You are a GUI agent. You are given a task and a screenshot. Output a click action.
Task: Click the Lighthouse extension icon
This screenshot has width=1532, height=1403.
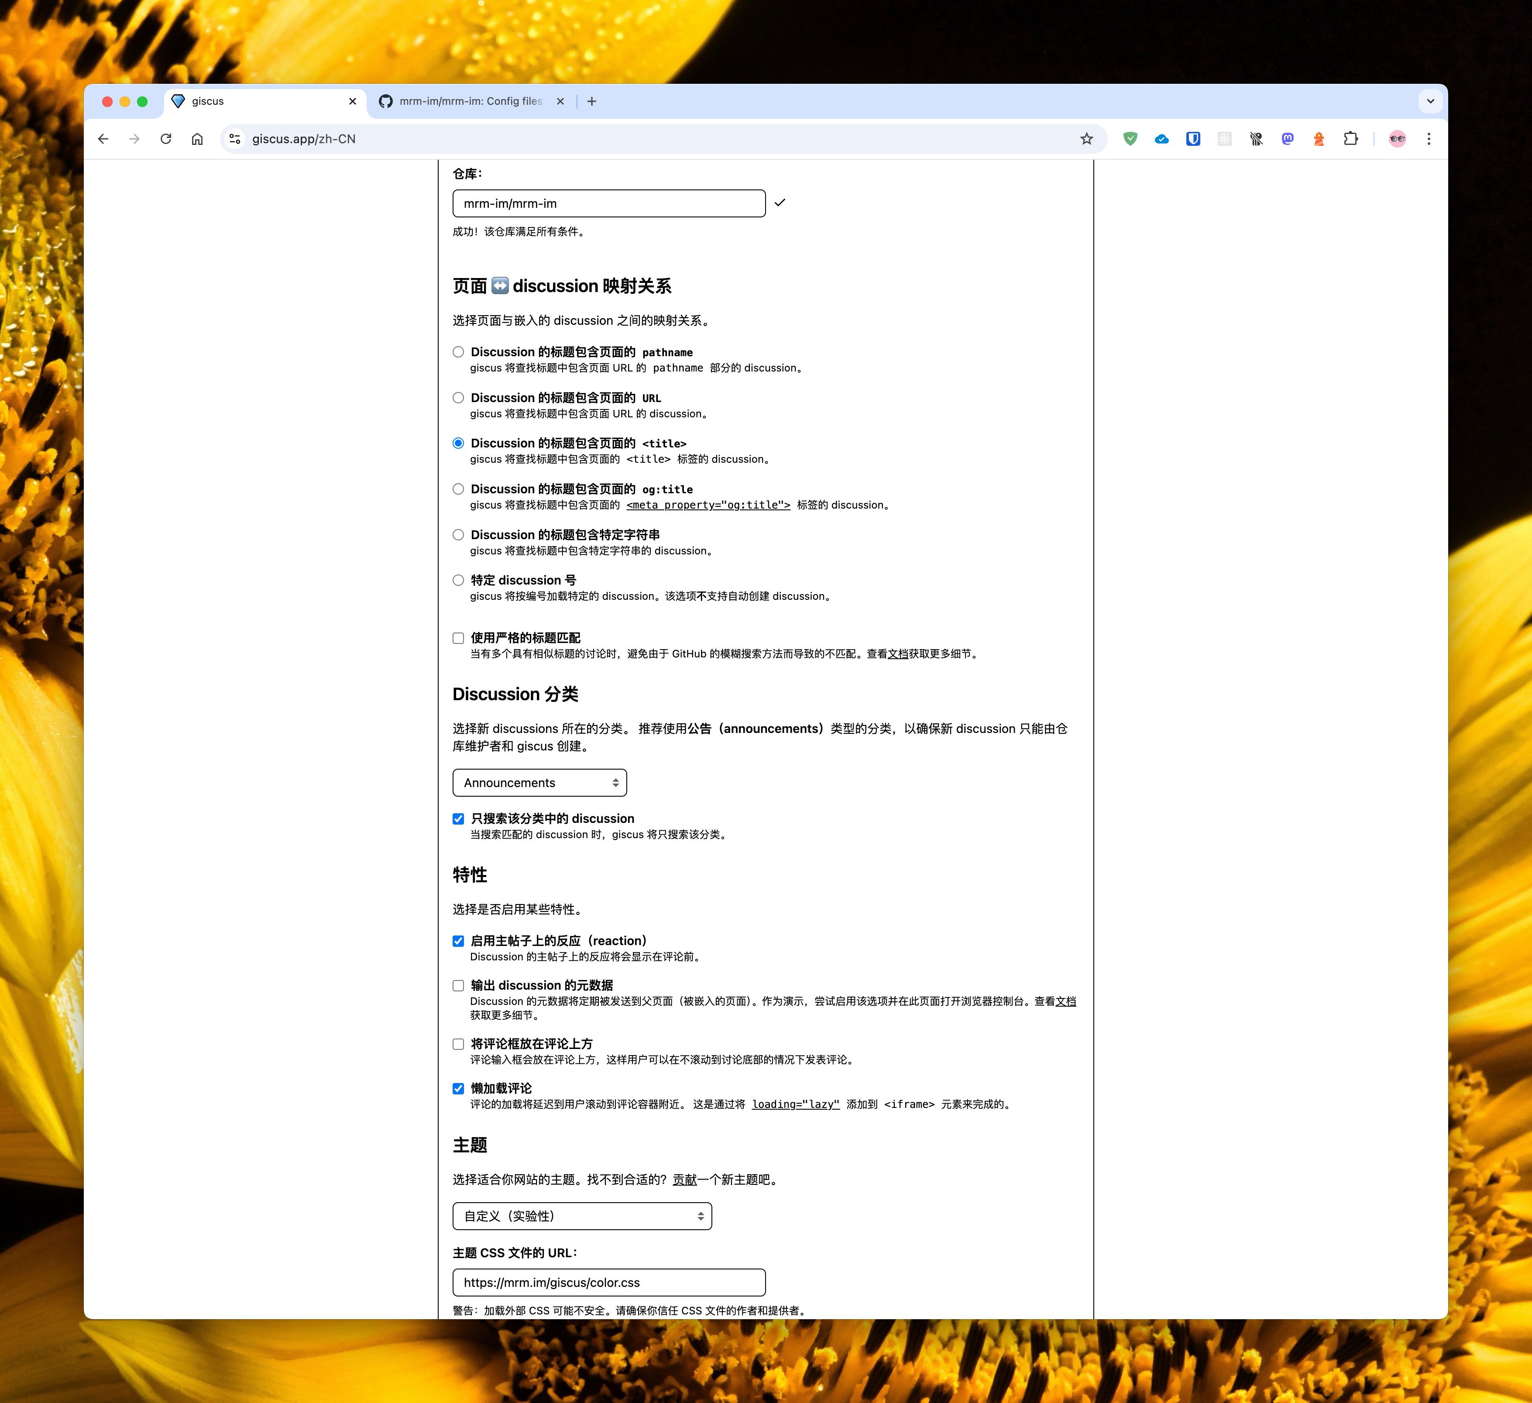coord(1319,139)
